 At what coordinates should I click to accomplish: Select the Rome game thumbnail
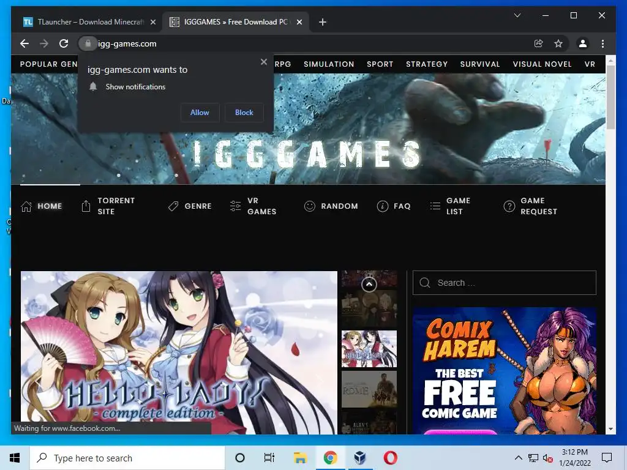pos(369,389)
